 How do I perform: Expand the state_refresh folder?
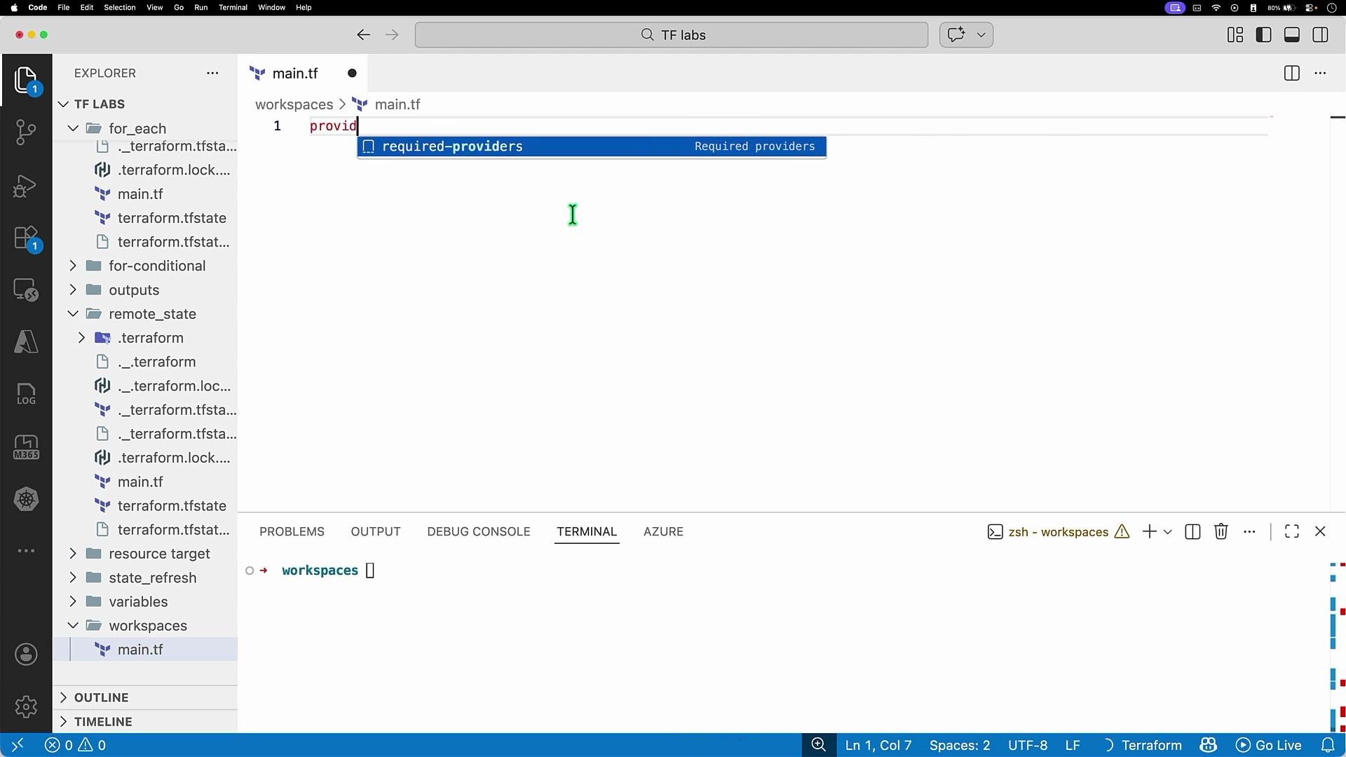[x=73, y=578]
